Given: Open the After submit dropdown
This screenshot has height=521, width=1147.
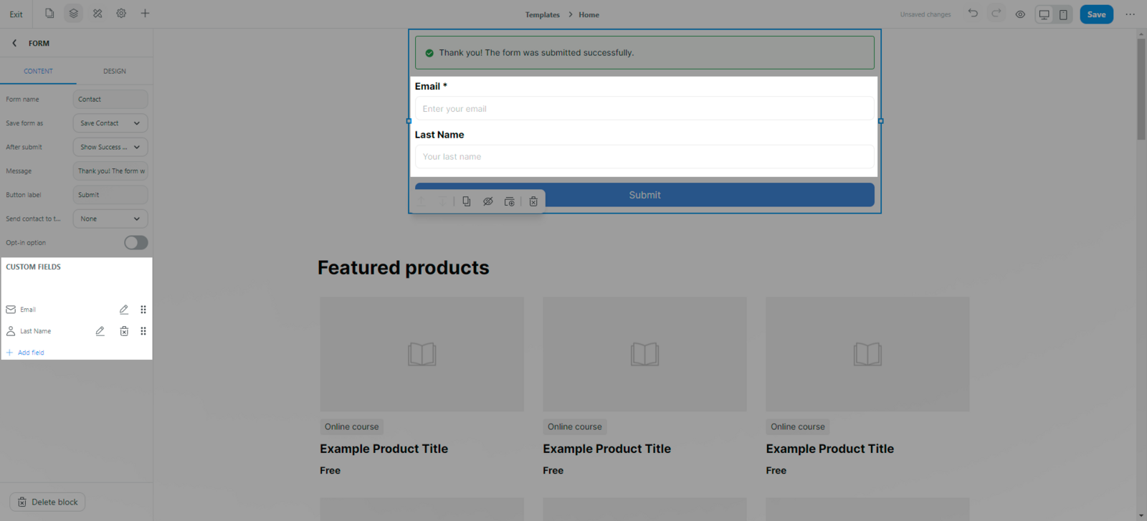Looking at the screenshot, I should [x=110, y=147].
